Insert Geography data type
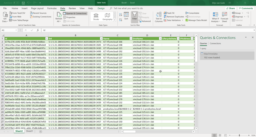Screen dimensions: 256x137 [107, 17]
